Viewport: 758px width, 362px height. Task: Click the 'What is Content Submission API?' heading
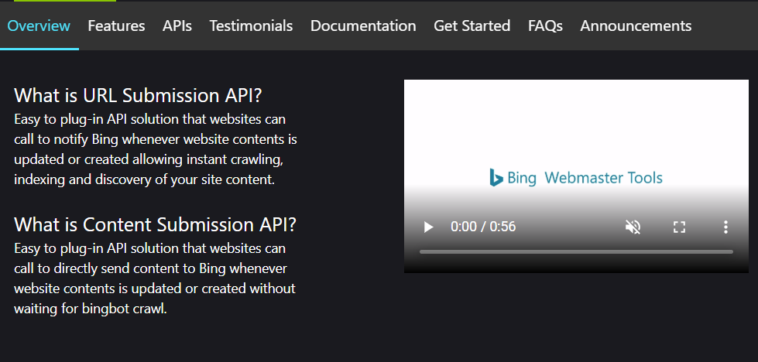(155, 225)
